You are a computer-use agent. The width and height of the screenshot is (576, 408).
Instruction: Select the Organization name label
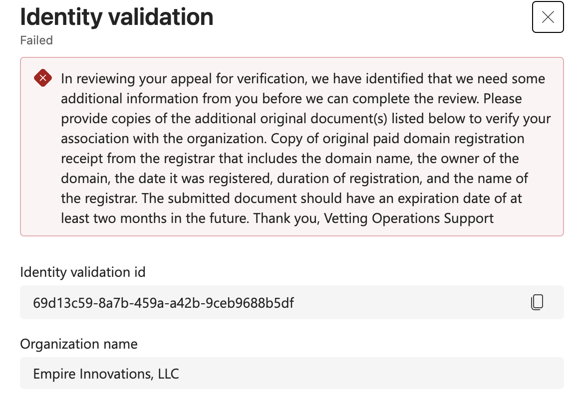(78, 344)
